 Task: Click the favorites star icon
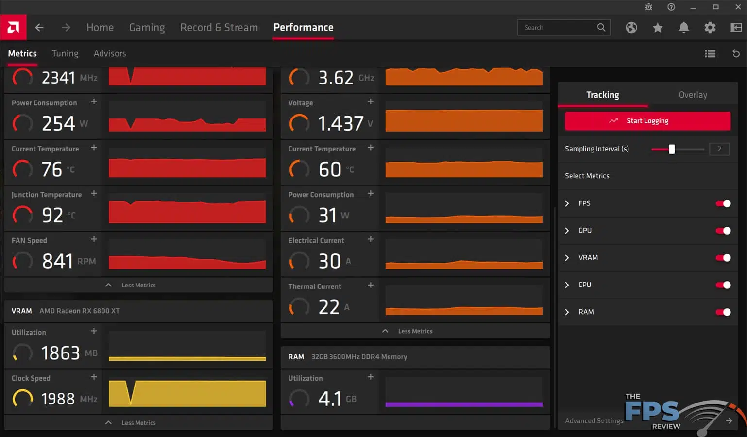coord(658,28)
